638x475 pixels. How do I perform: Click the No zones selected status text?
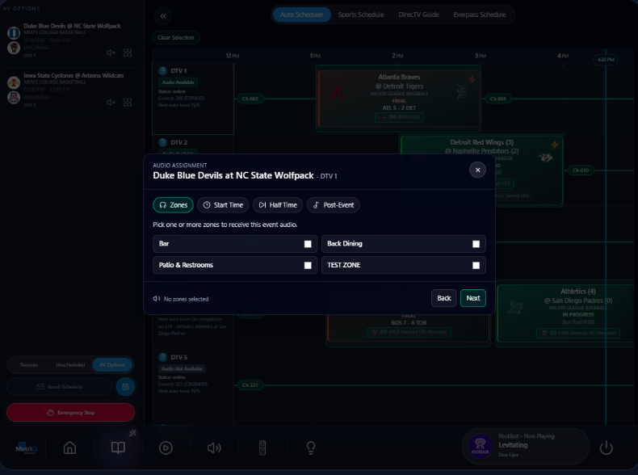coord(186,299)
